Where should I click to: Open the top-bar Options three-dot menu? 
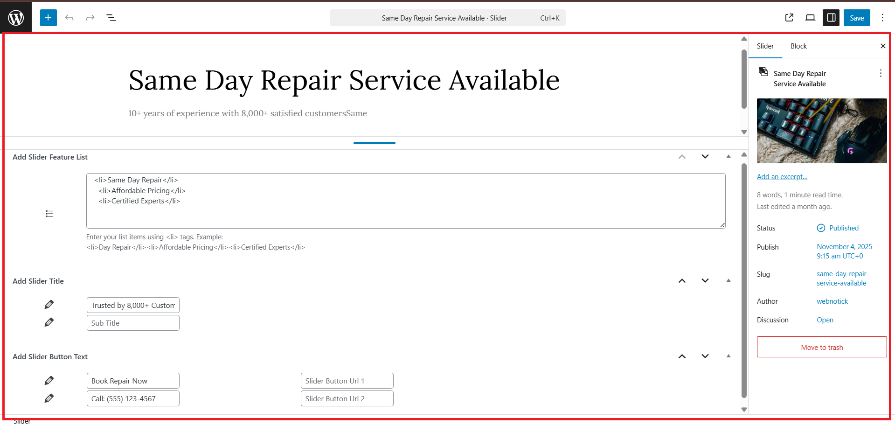click(x=882, y=18)
